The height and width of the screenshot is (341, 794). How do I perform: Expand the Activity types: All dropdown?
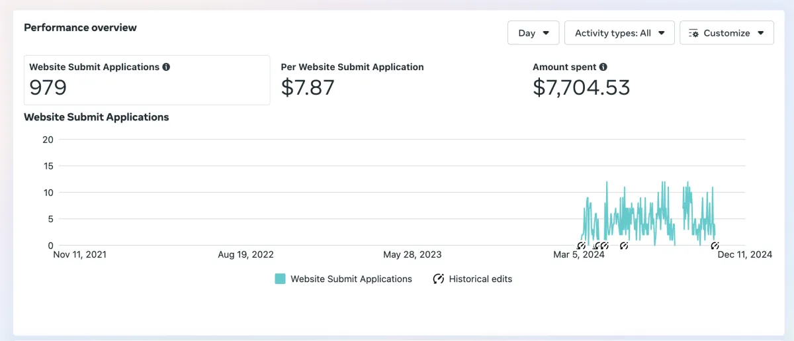point(619,32)
